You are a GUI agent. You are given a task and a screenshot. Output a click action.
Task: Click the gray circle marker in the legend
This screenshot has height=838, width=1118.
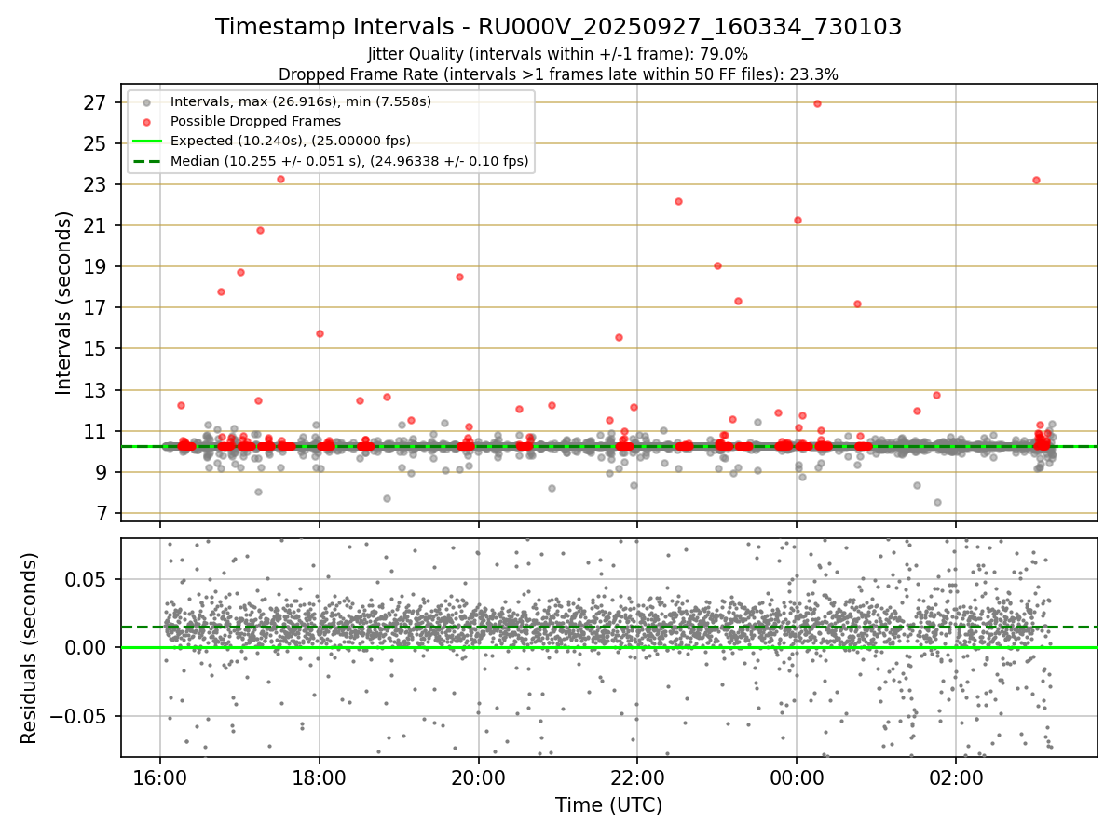pos(146,101)
